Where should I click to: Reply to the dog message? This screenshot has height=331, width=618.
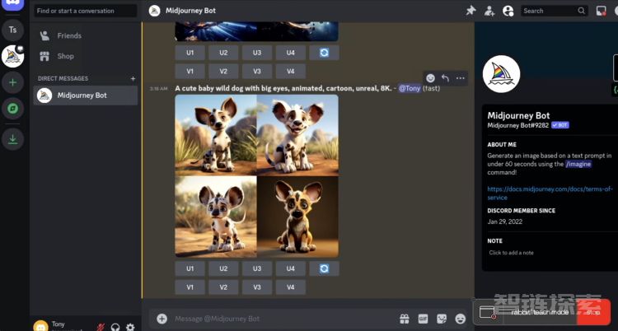click(x=445, y=78)
